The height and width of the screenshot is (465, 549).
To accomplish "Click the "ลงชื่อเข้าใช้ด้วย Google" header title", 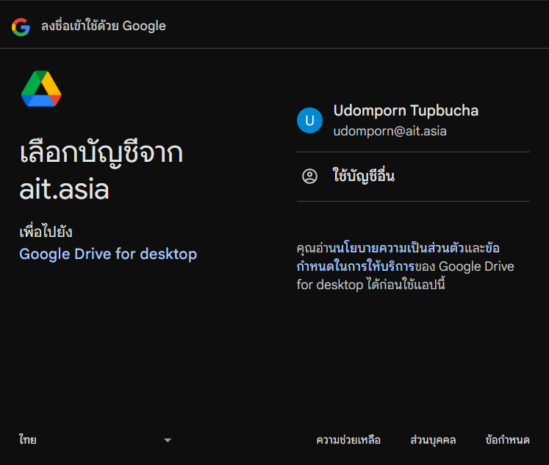I will (104, 26).
